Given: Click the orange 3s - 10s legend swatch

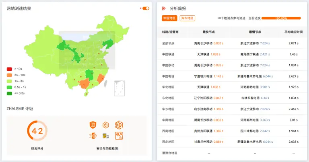Looking at the screenshot, I should [x=9, y=75].
